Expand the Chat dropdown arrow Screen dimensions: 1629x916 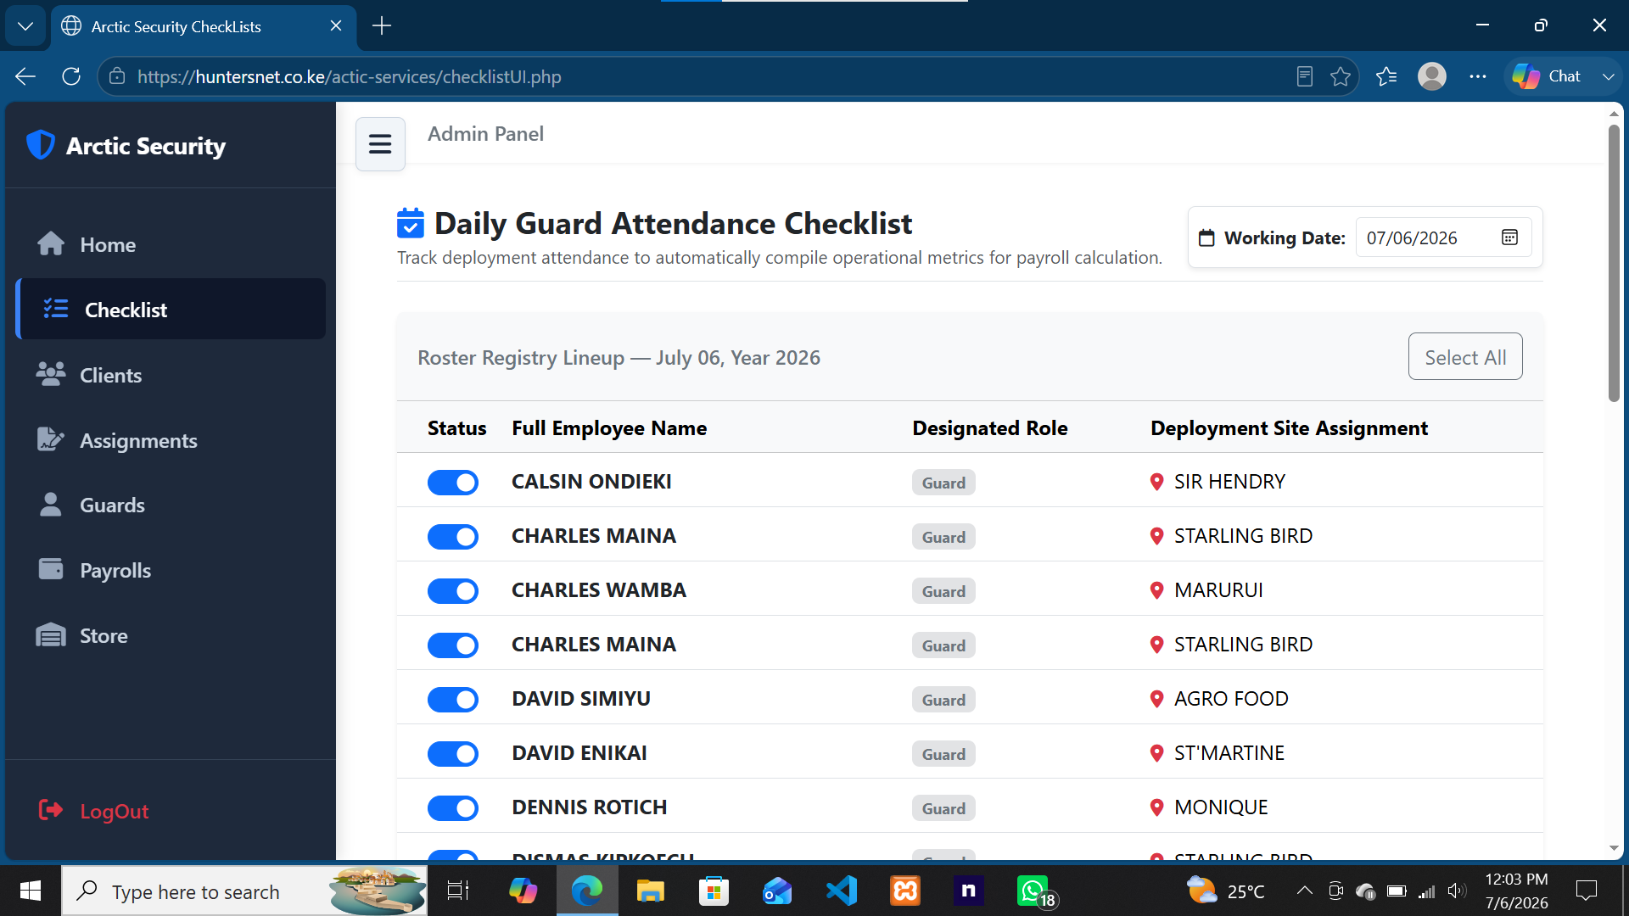click(1608, 76)
